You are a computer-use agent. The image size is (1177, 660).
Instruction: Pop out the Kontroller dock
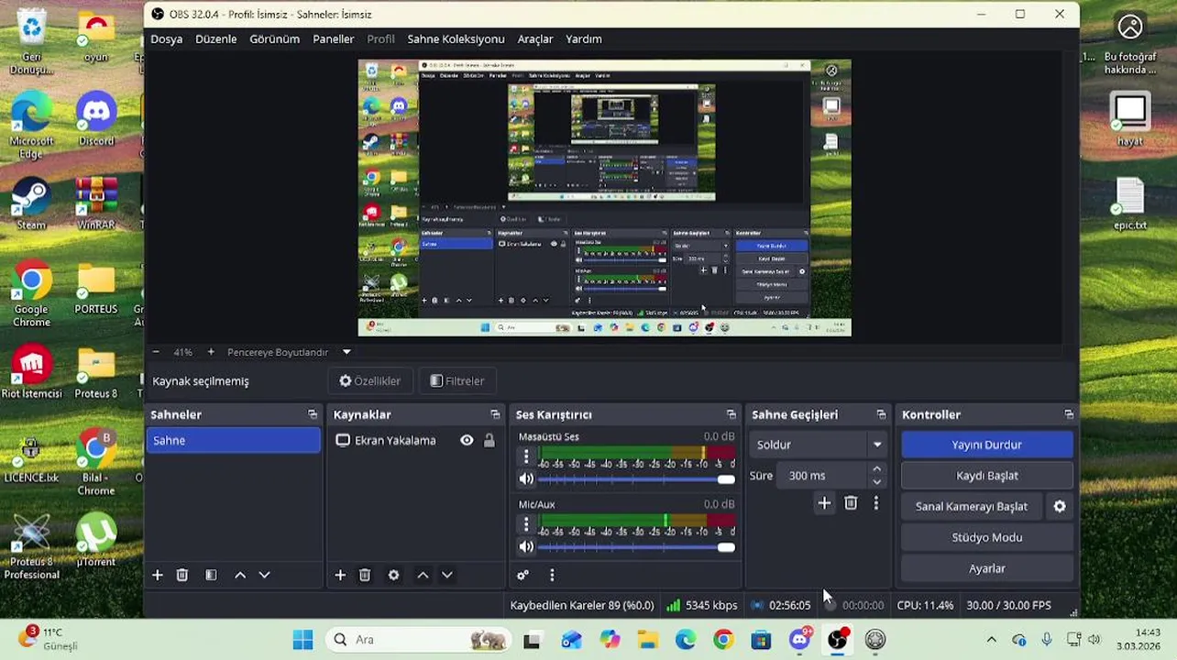(1068, 414)
